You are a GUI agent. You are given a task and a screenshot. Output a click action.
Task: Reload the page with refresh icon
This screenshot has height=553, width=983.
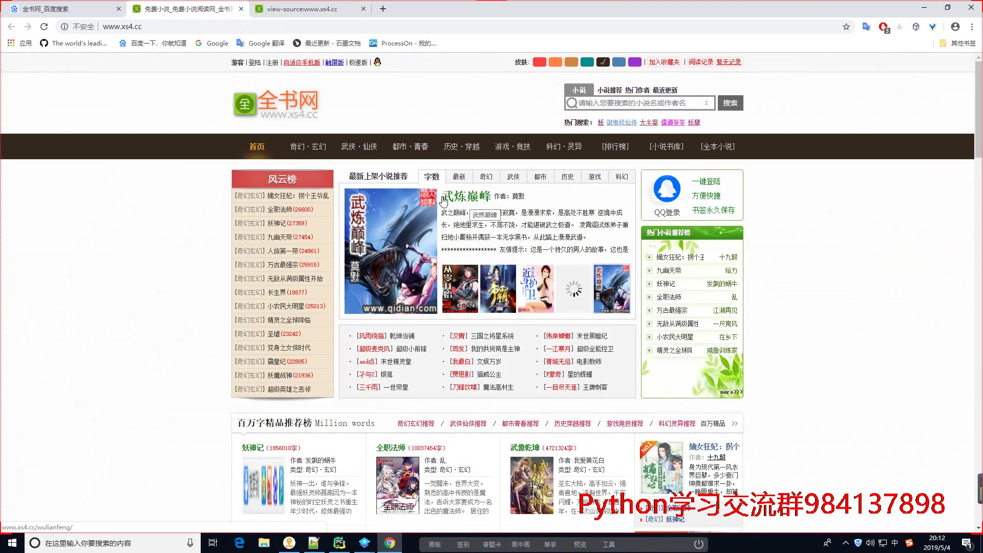44,27
